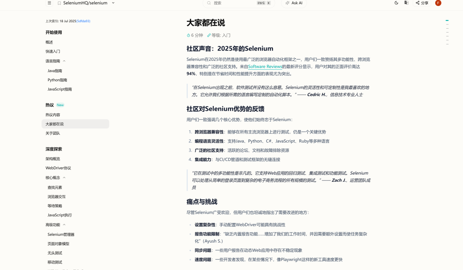Screen dimensions: 463x270
Task: Click bold text 编程语言灵活性
Action: click(x=209, y=141)
